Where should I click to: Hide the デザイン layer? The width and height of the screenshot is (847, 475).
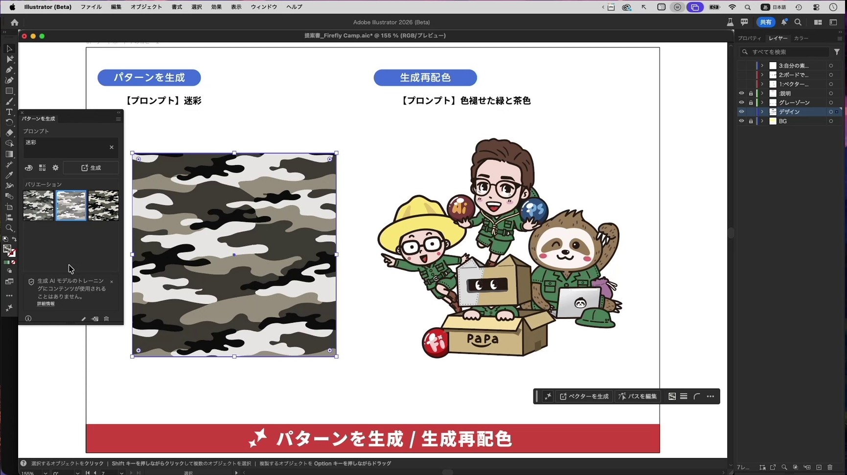pyautogui.click(x=742, y=112)
